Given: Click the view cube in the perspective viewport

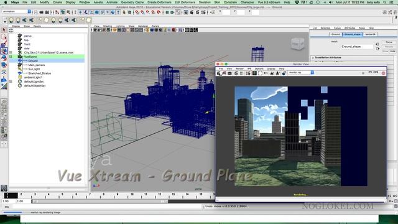Looking at the screenshot, I should click(x=297, y=44).
